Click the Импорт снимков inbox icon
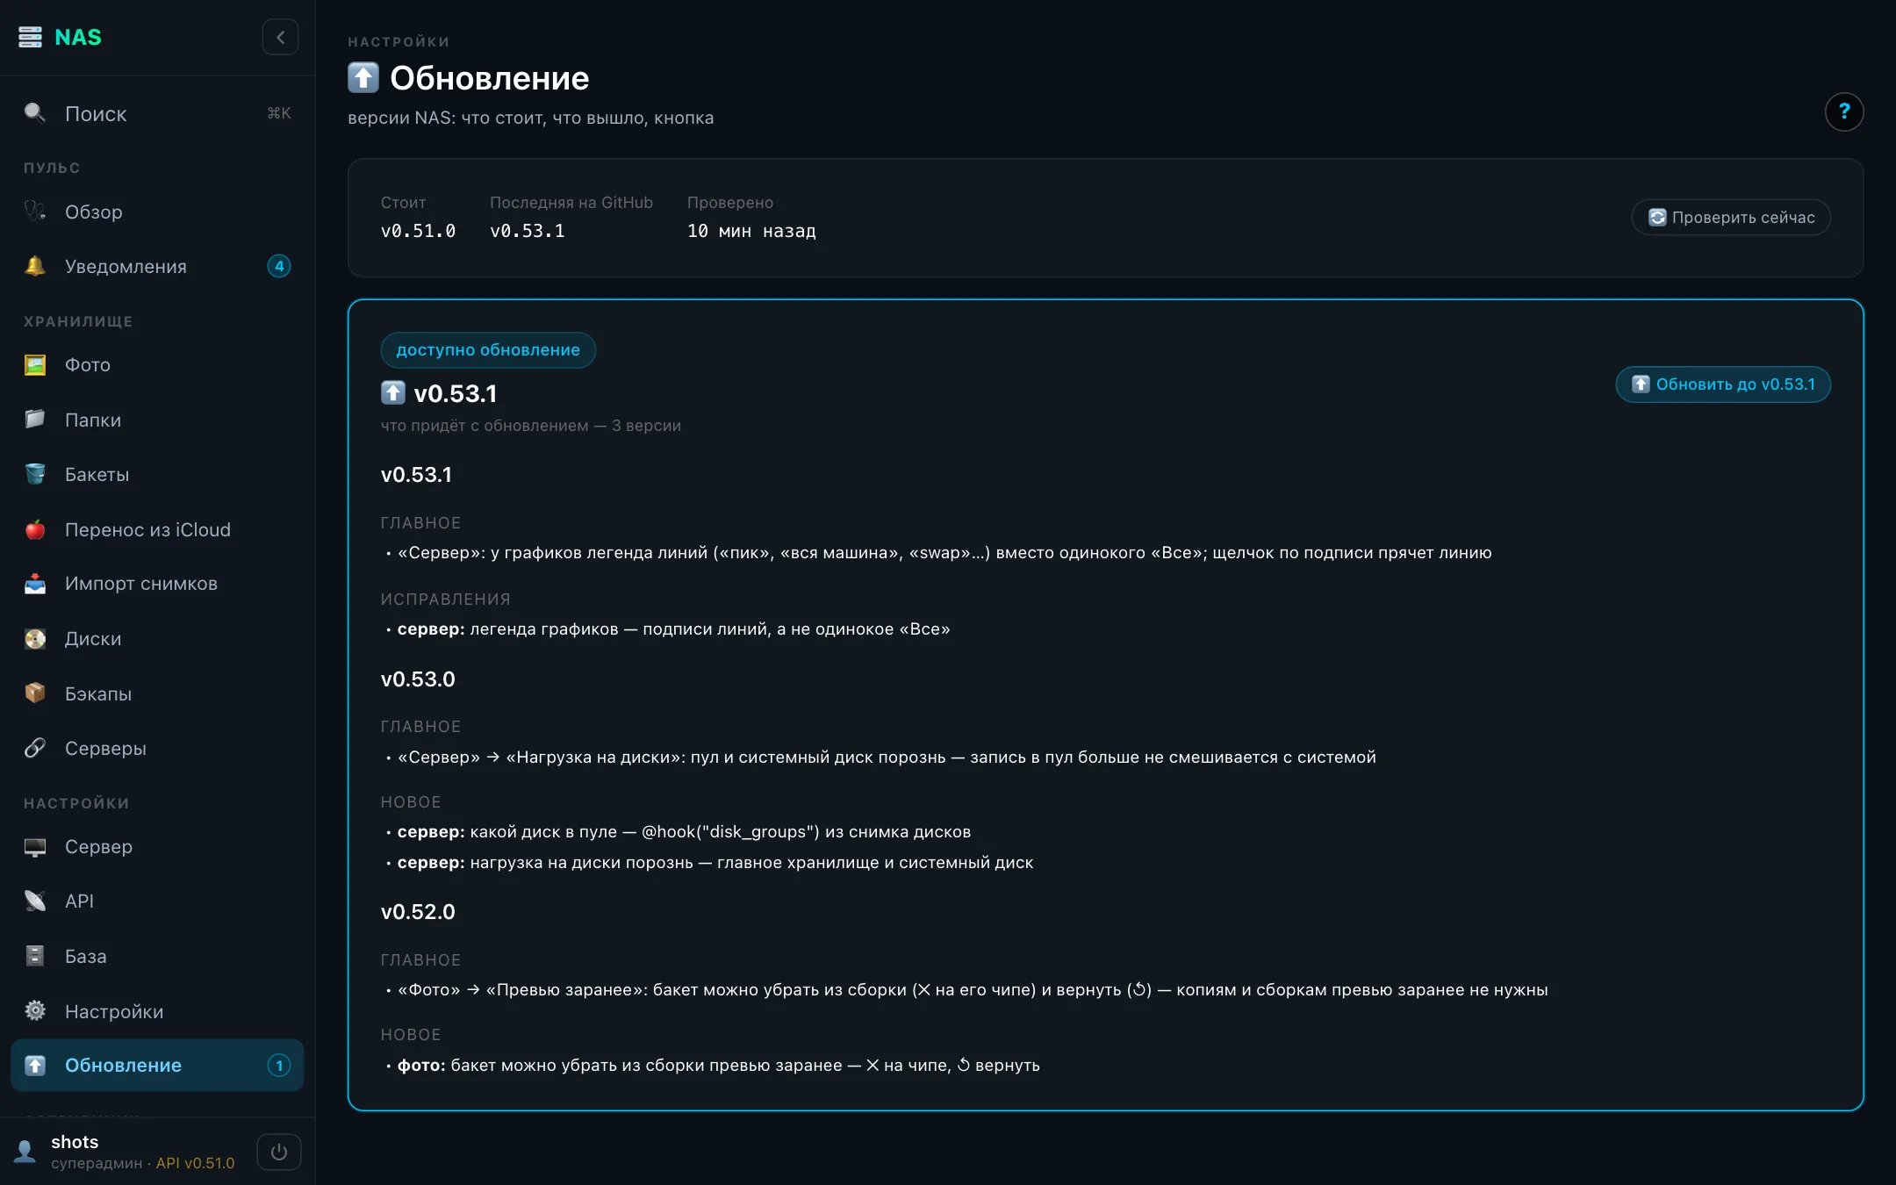The image size is (1896, 1185). (35, 584)
